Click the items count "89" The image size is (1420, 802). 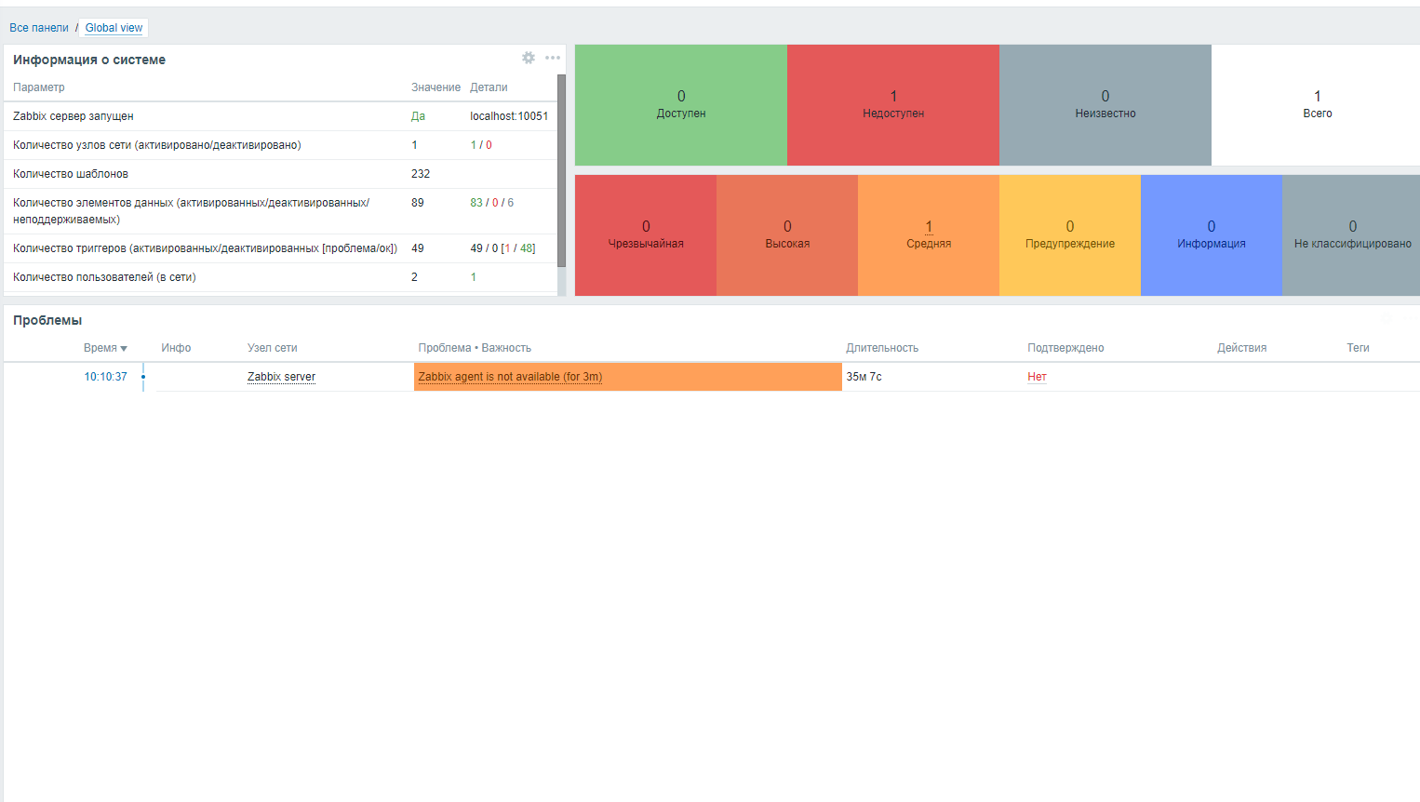[x=418, y=203]
